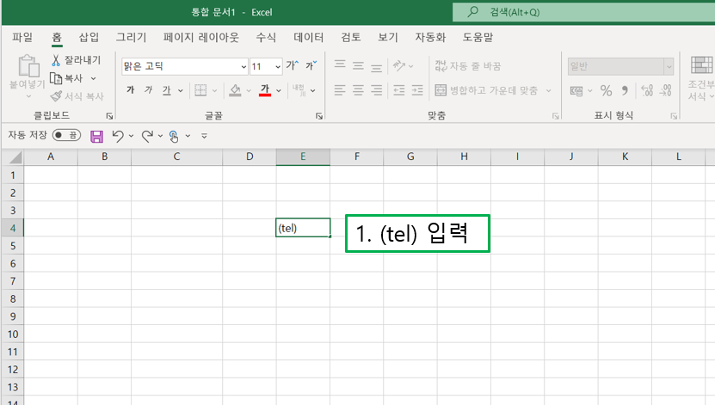Toggle wrap text (자동 줄 바꿈)
The height and width of the screenshot is (405, 715).
tap(468, 66)
